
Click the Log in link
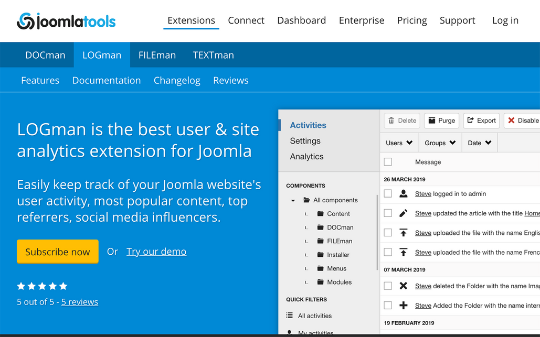click(505, 20)
